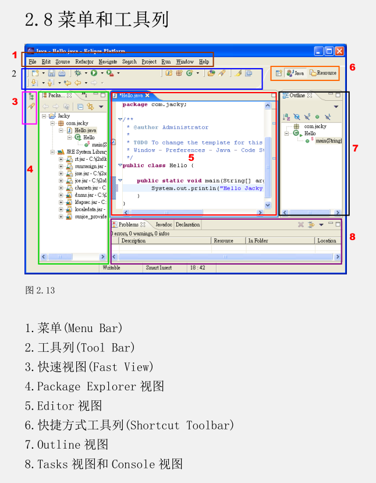This screenshot has height=483, width=376.
Task: Expand the jsse.jar node
Action: tap(61, 174)
